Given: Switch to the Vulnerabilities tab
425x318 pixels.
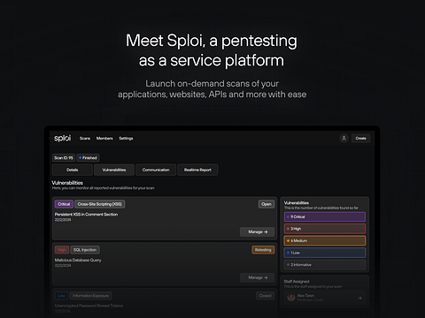Looking at the screenshot, I should pyautogui.click(x=114, y=170).
